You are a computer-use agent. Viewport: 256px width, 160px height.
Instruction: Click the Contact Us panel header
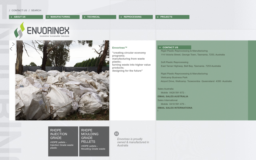[x=174, y=47]
